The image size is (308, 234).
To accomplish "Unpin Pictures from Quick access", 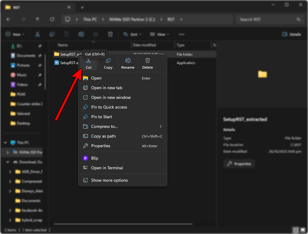I will click(40, 65).
